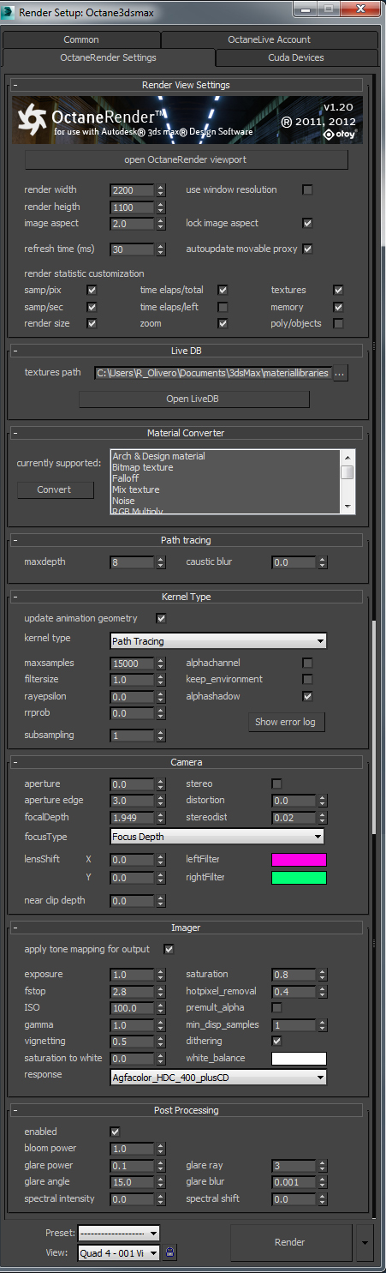386x1273 pixels.
Task: Select Arch & Design material in list
Action: pos(159,457)
